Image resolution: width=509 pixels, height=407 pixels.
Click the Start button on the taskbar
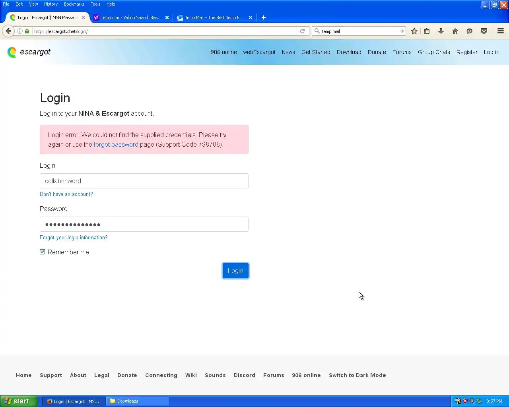(x=19, y=401)
